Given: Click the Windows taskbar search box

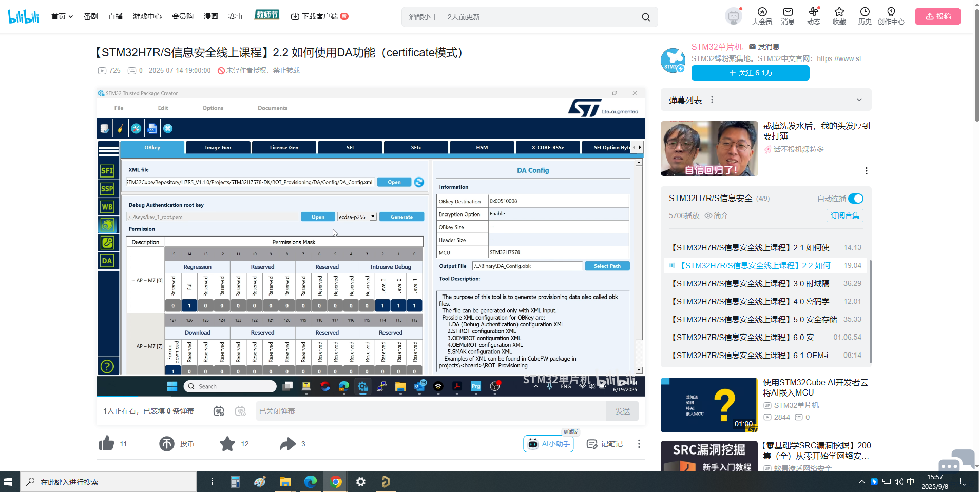Looking at the screenshot, I should click(x=108, y=482).
